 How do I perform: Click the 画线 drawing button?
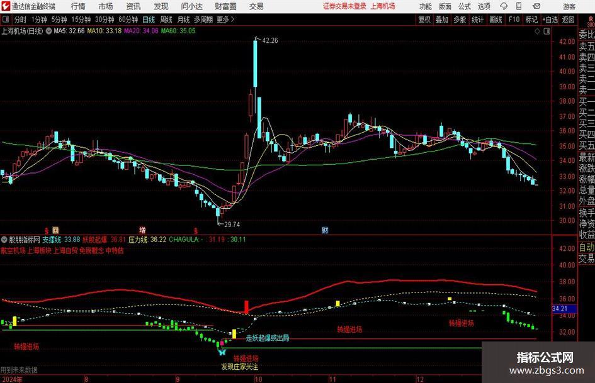[496, 19]
